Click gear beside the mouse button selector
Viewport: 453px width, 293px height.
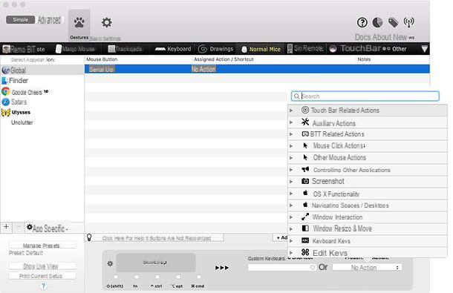[x=110, y=263]
